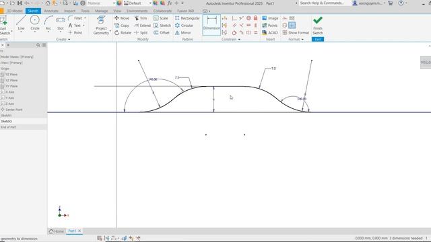Select the Arc tool
This screenshot has width=431, height=242.
click(48, 23)
